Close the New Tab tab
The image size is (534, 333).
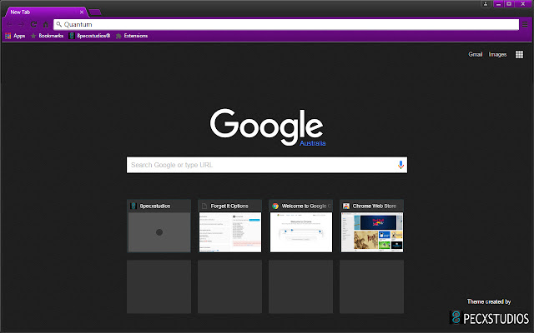click(x=82, y=12)
